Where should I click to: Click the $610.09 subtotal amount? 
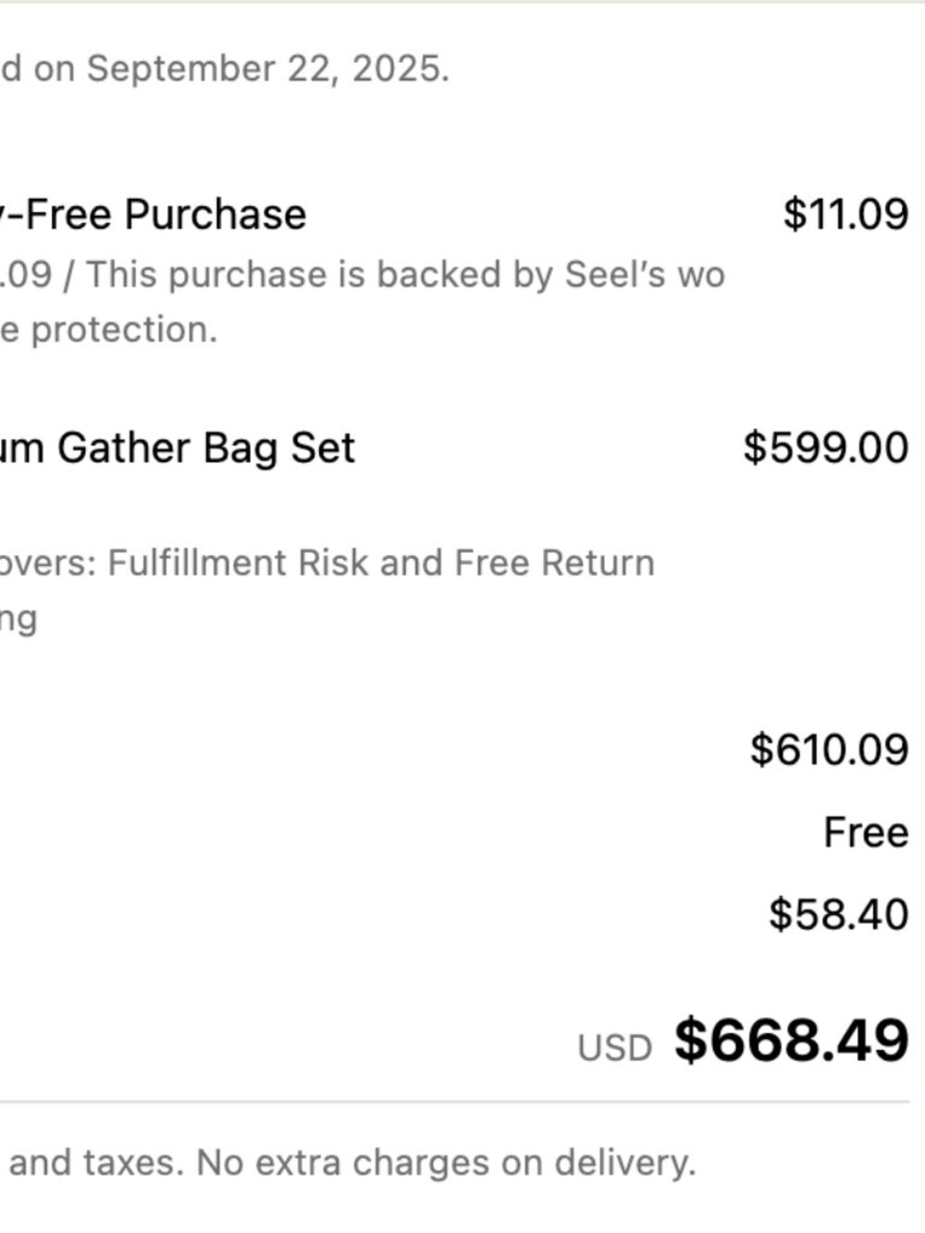click(x=829, y=748)
